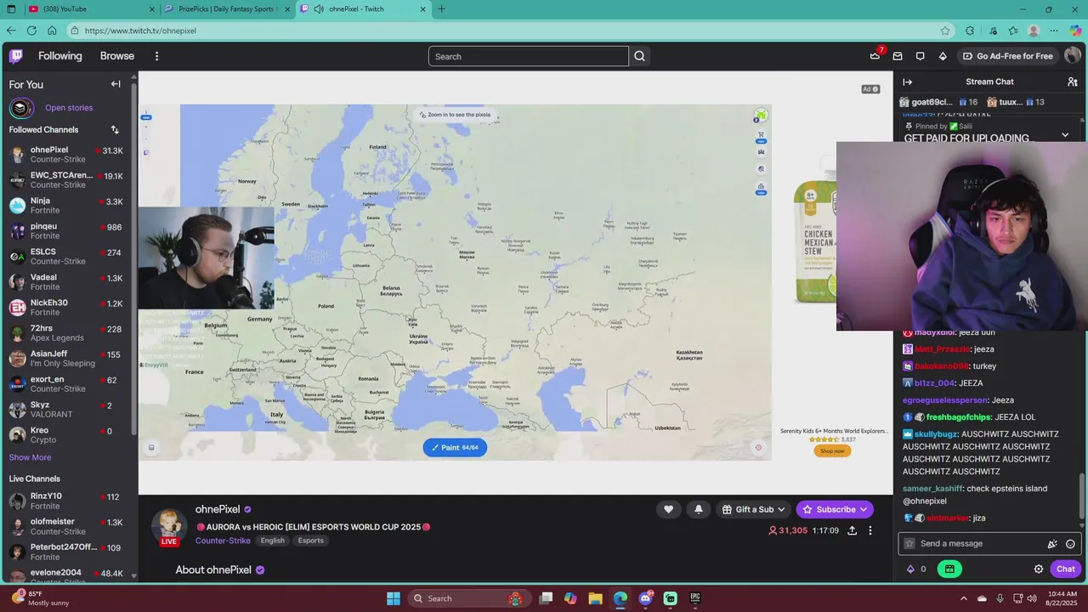Click the Esports tag

311,541
